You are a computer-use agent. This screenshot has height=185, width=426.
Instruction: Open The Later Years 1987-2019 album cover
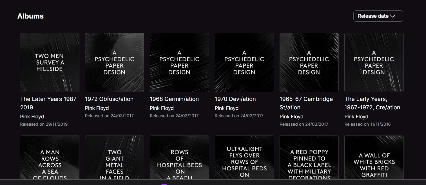click(x=50, y=62)
